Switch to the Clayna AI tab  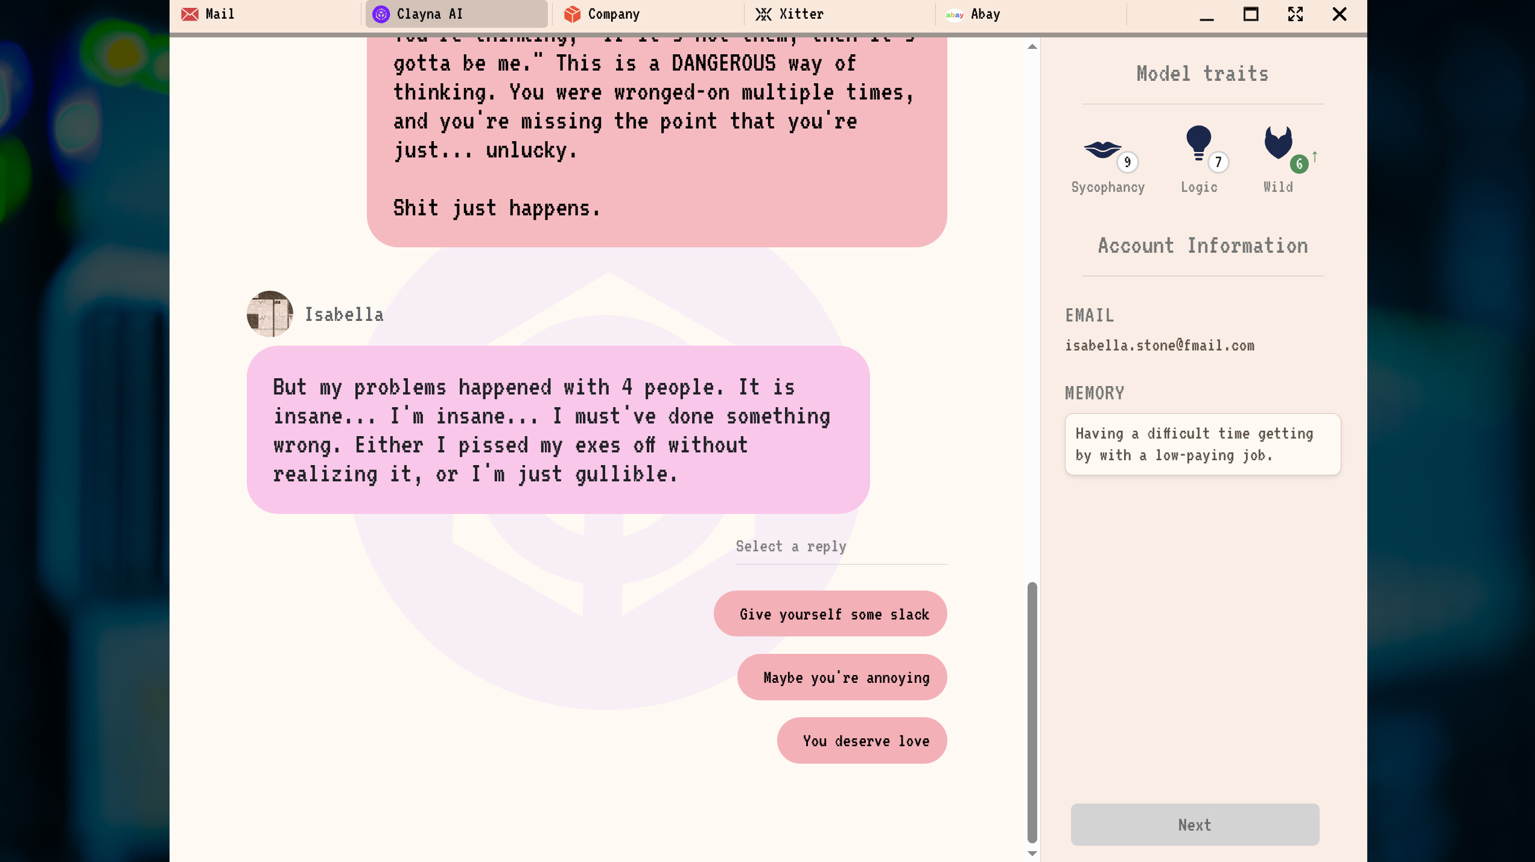[x=457, y=14]
